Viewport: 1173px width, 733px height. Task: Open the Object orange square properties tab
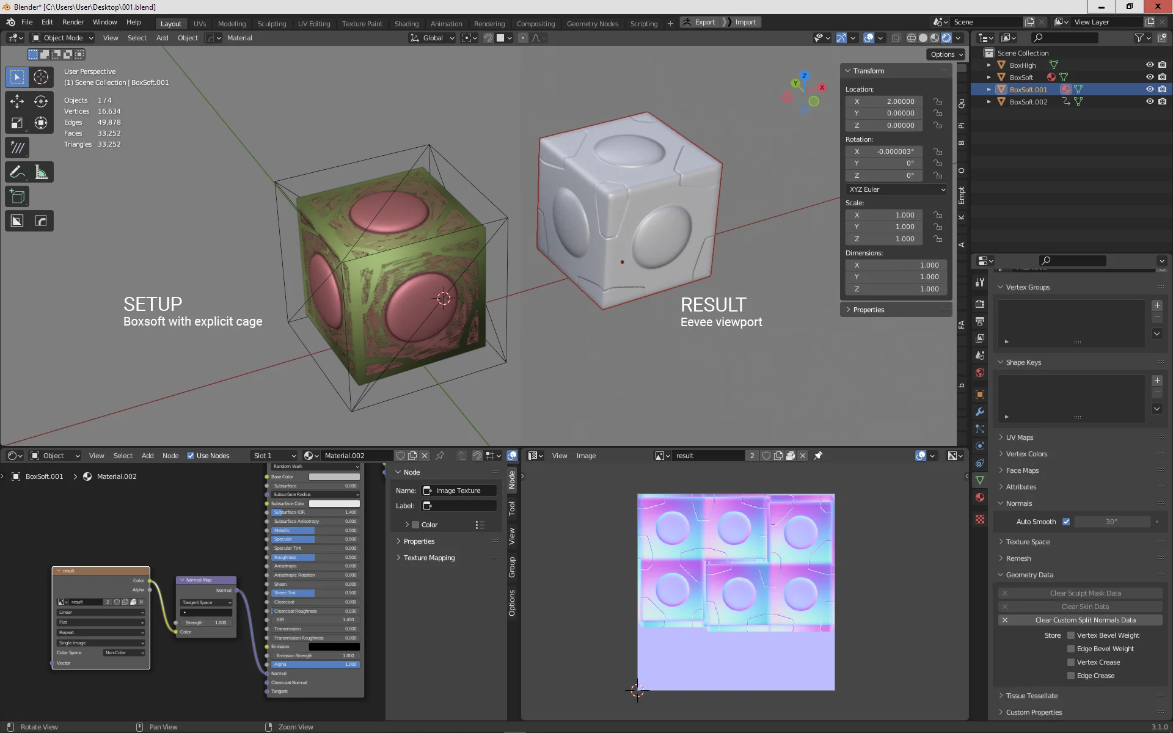[980, 395]
